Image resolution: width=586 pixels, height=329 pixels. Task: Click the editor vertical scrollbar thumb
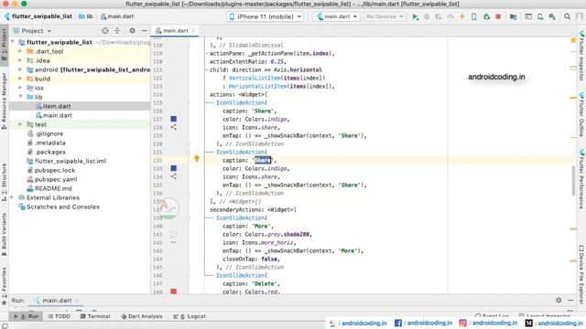573,181
